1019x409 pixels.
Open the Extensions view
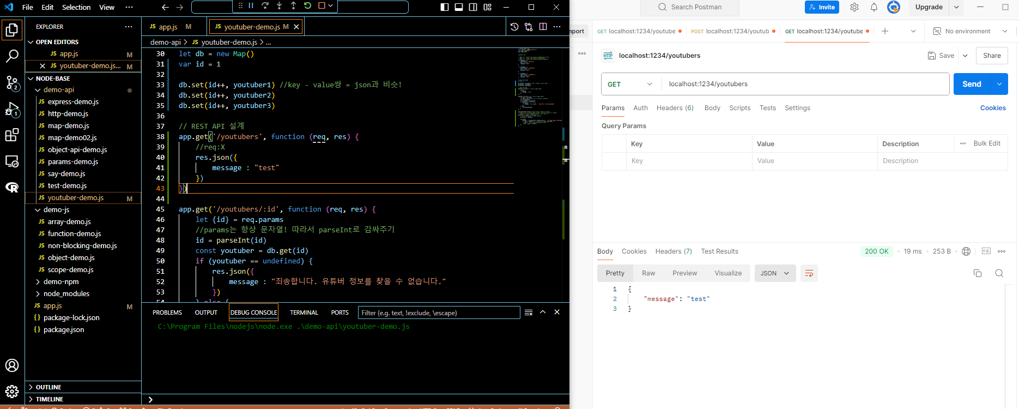click(x=12, y=135)
